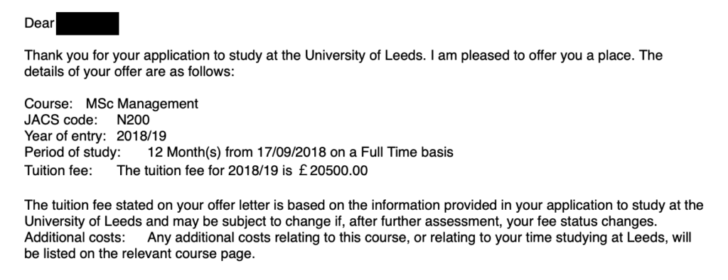
Task: Click the 'Year of entry:' label
Action: pyautogui.click(x=65, y=136)
